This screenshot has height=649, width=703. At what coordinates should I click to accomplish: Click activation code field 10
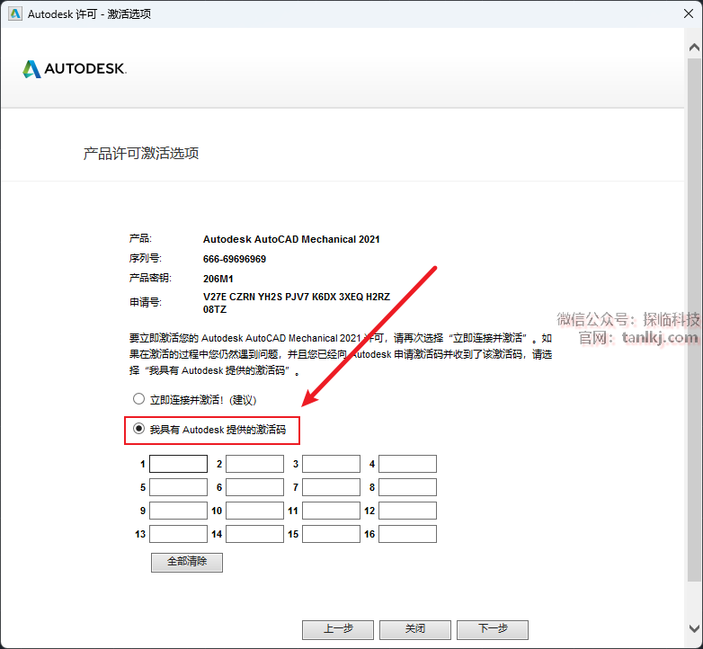(254, 511)
